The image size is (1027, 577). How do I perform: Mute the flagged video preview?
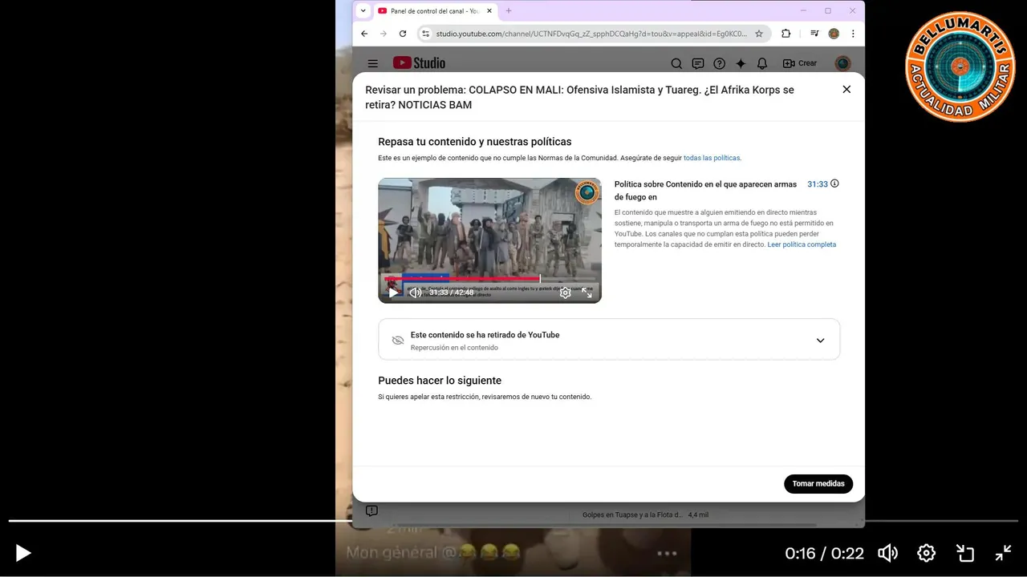415,293
